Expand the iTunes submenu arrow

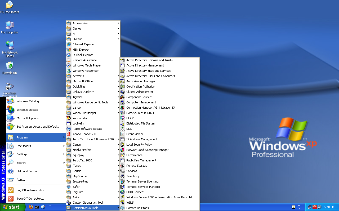coord(118,166)
